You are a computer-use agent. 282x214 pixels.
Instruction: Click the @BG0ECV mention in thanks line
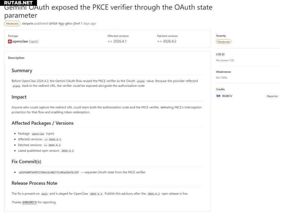(30, 202)
